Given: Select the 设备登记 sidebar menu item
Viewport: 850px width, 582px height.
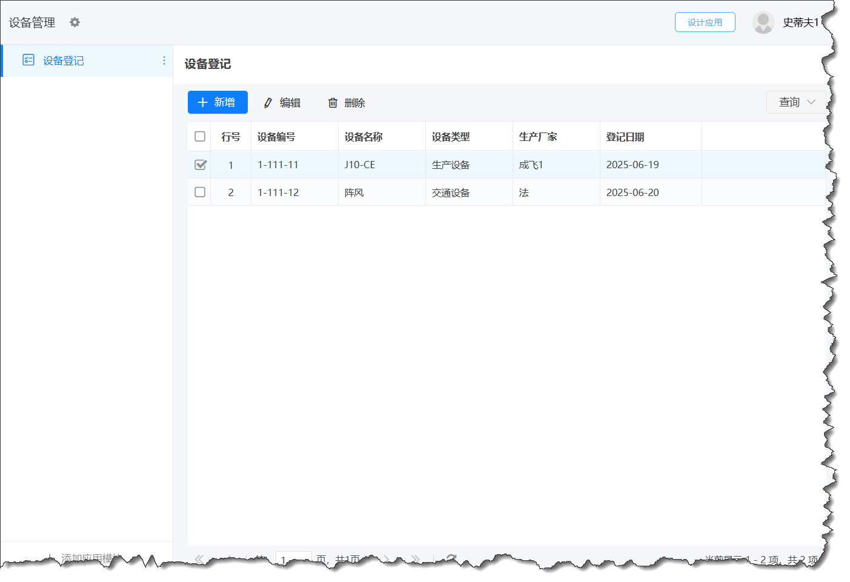Looking at the screenshot, I should (x=62, y=60).
